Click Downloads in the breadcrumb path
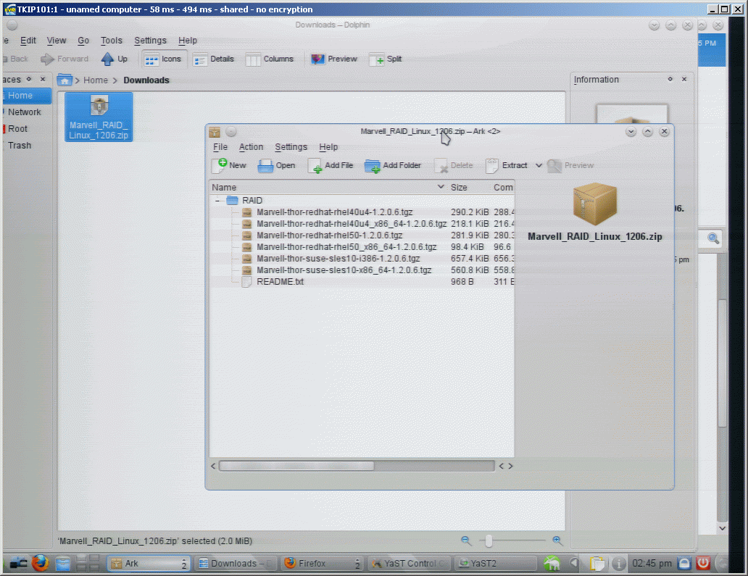This screenshot has height=576, width=748. pos(146,80)
